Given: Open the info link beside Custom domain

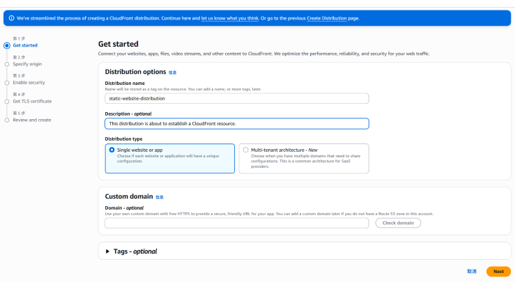Looking at the screenshot, I should coord(159,197).
